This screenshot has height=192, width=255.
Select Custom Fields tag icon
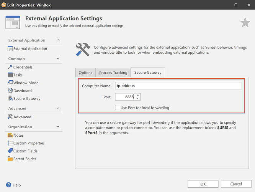tap(10, 151)
